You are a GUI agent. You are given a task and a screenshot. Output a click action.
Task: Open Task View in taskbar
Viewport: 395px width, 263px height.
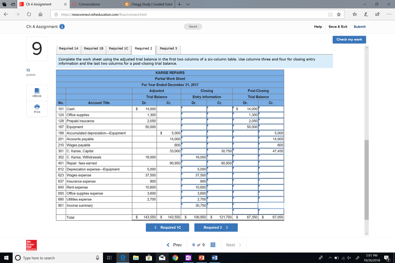click(x=109, y=258)
